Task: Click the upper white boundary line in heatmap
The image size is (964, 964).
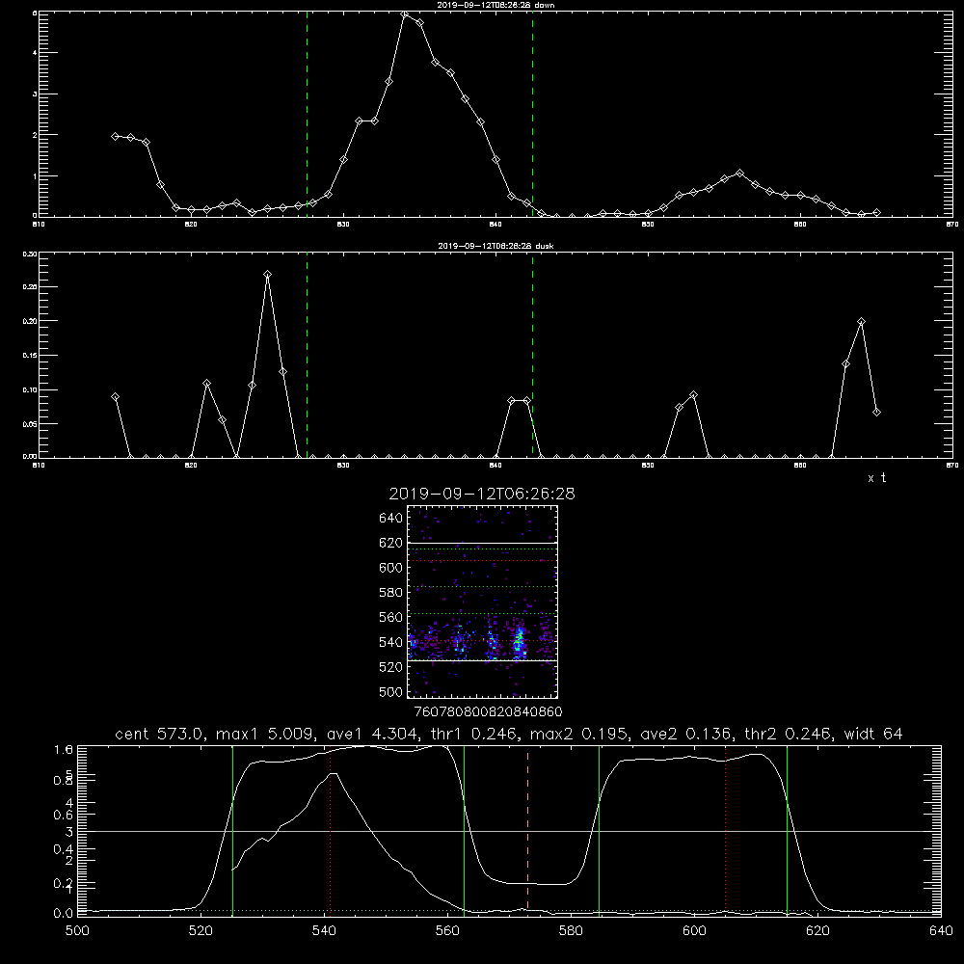Action: (483, 543)
